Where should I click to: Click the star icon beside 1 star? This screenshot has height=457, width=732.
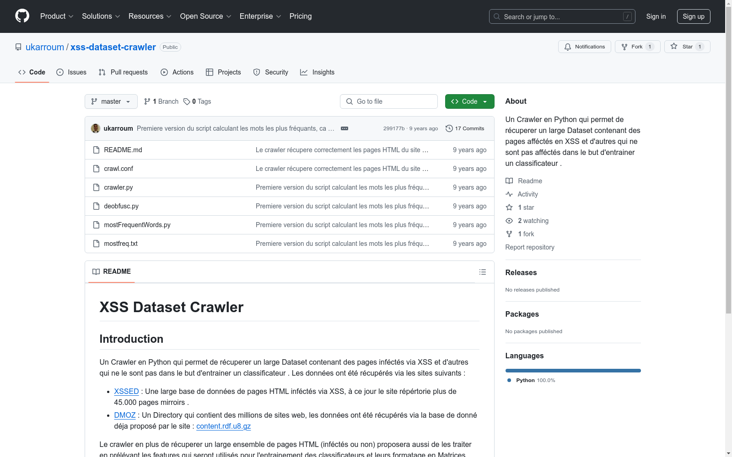pyautogui.click(x=509, y=207)
